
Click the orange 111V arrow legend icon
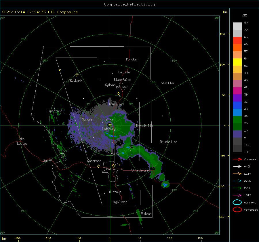(x=237, y=174)
